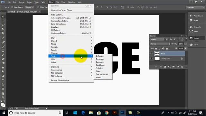Select the Blur tool
This screenshot has height=116, width=206.
(3, 67)
